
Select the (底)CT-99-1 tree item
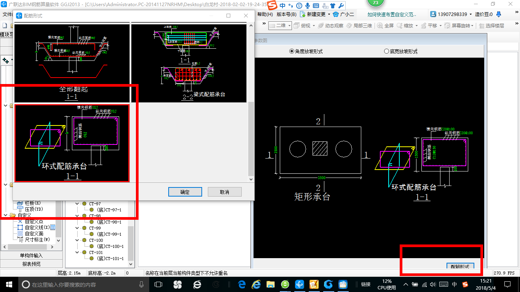click(109, 234)
